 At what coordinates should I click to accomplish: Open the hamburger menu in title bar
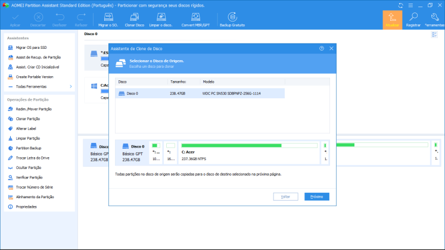pyautogui.click(x=410, y=5)
